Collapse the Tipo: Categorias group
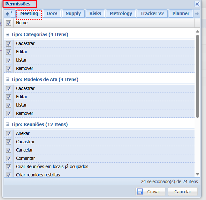The image size is (206, 200). tap(7, 35)
